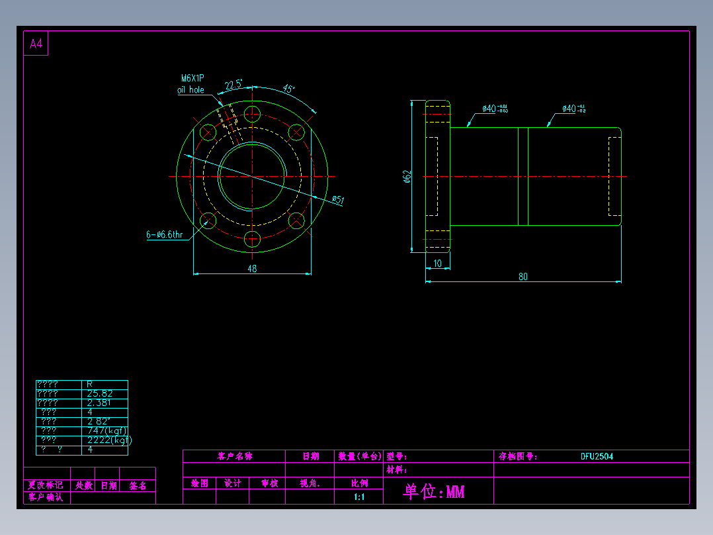Screen dimensions: 713x535
Task: Select the "45°" angle dimension
Action: [x=289, y=88]
